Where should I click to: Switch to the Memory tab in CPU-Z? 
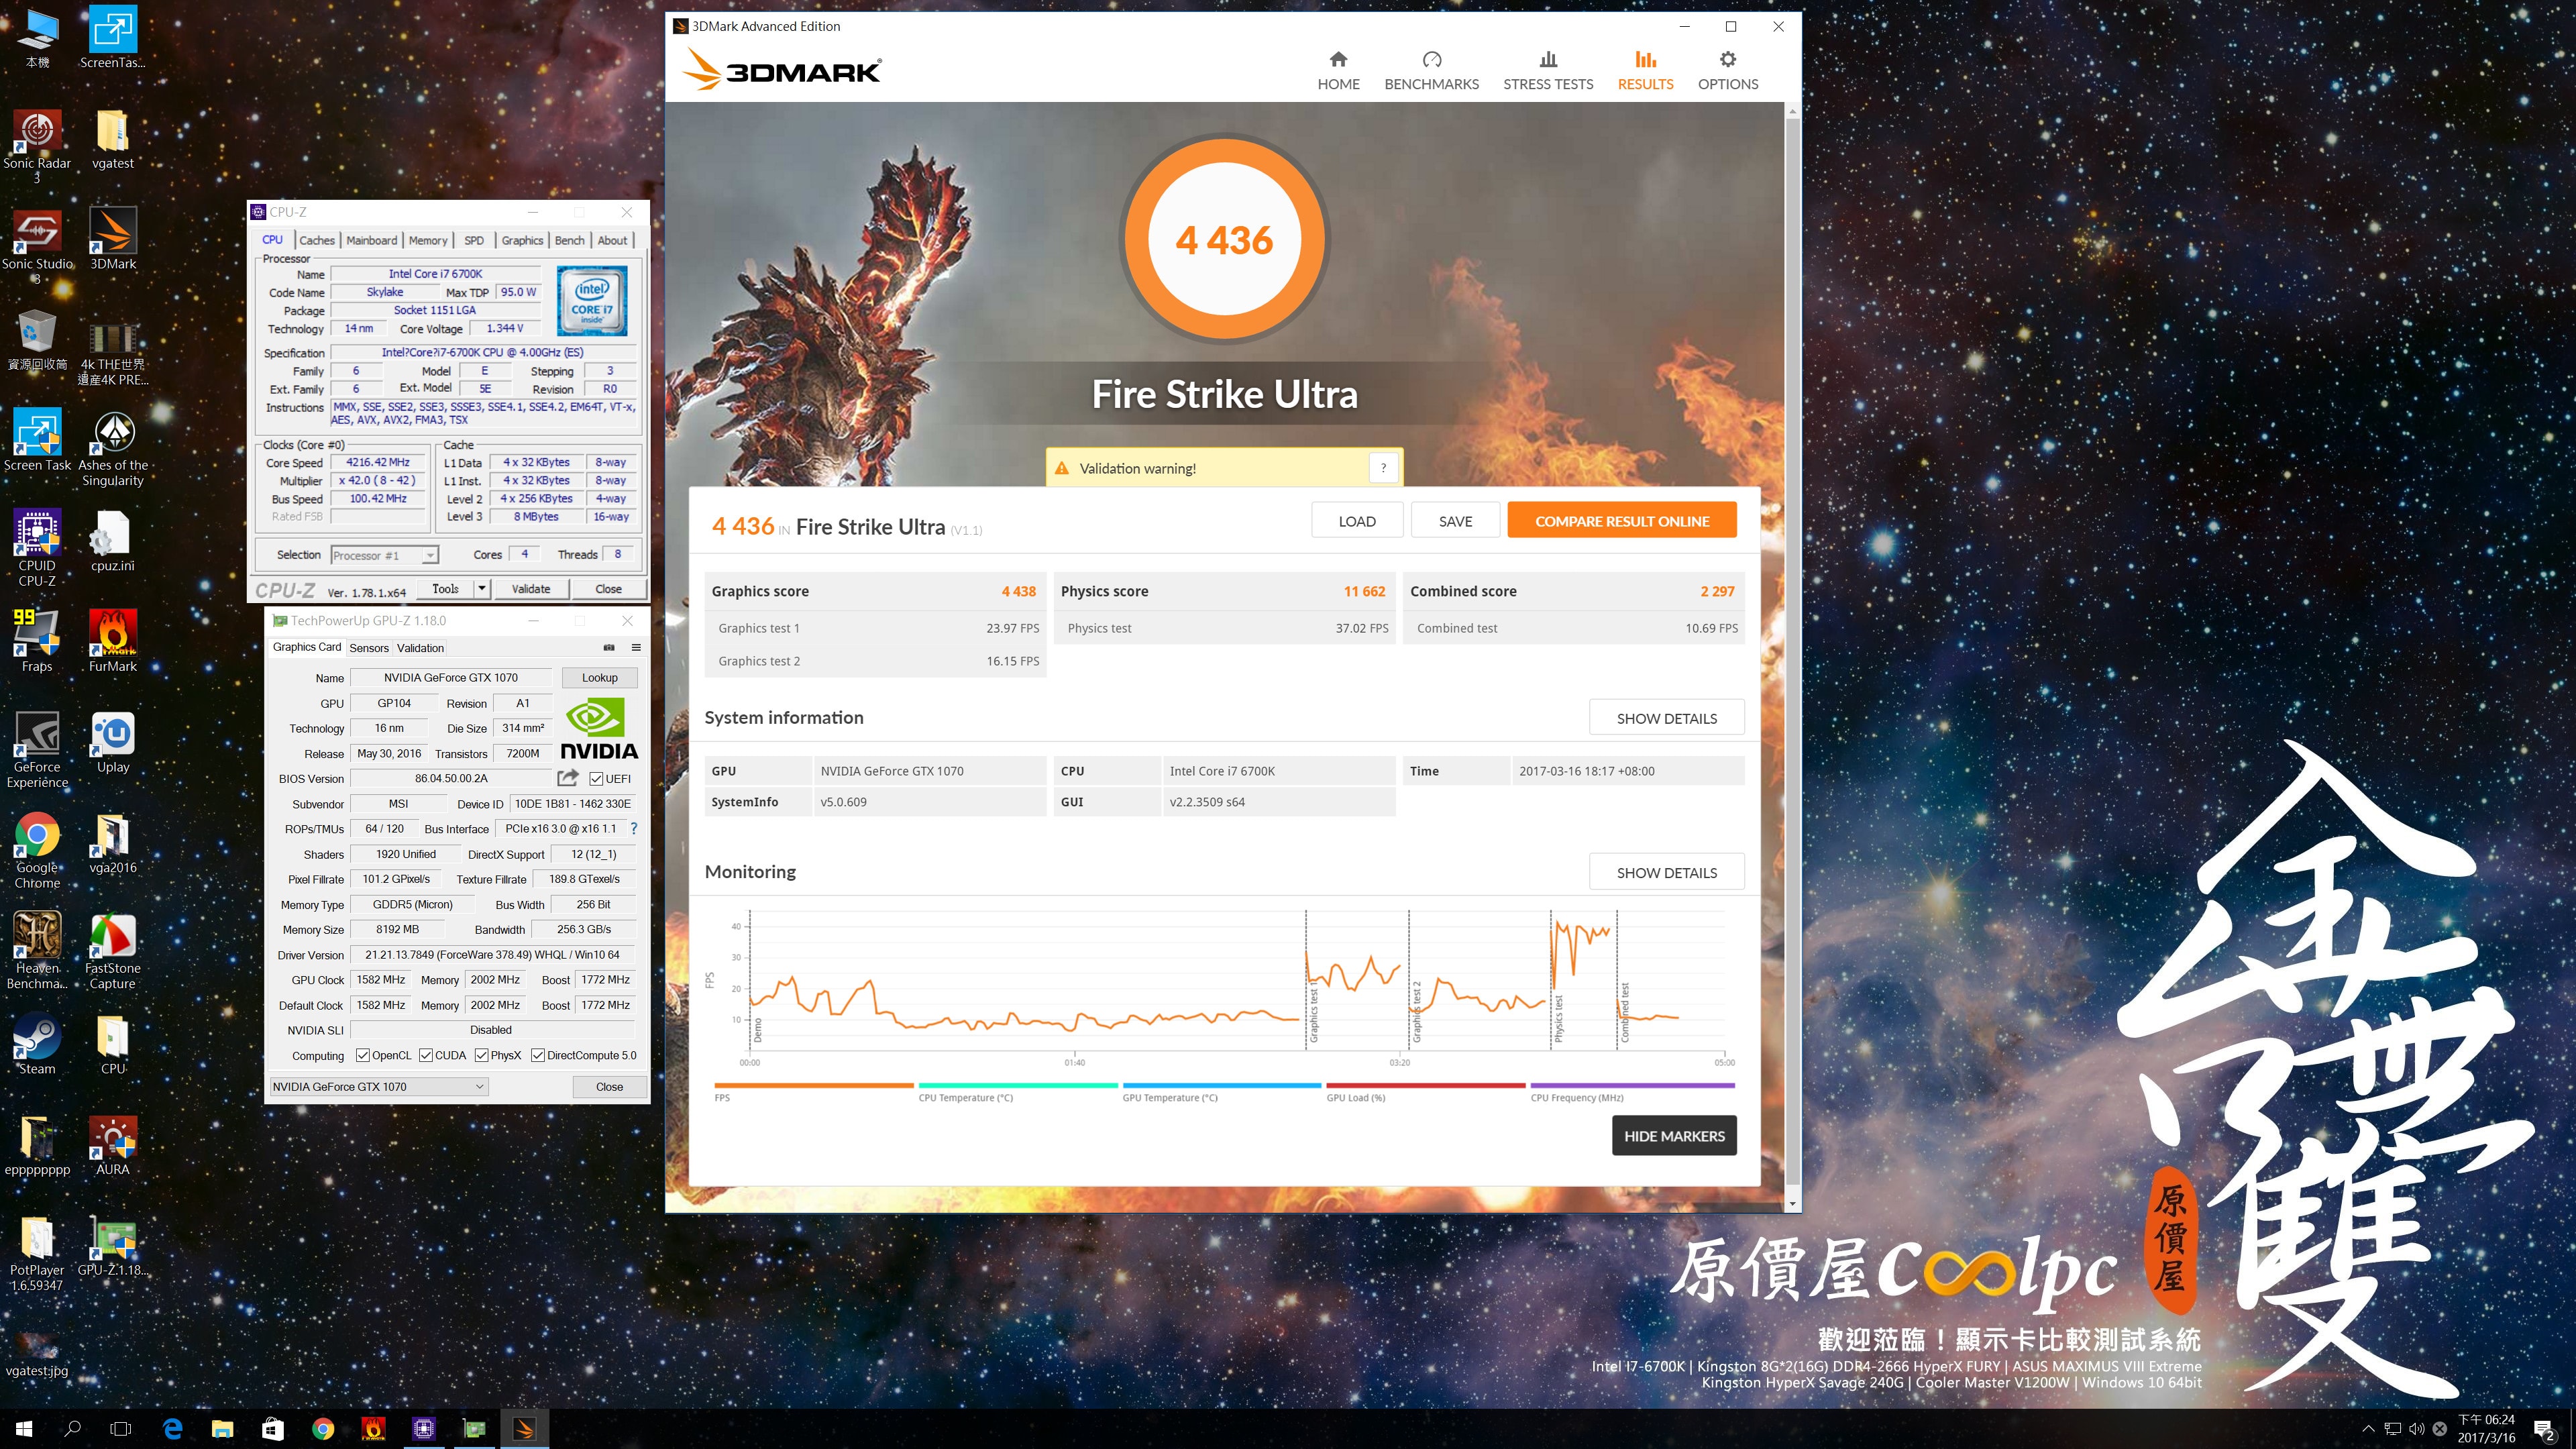pyautogui.click(x=428, y=240)
